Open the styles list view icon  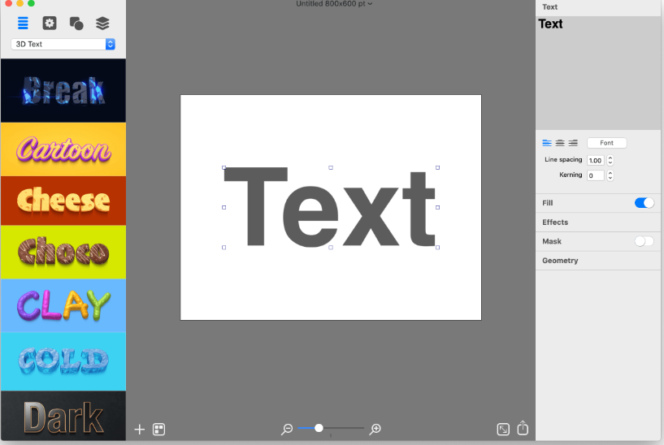(x=23, y=24)
